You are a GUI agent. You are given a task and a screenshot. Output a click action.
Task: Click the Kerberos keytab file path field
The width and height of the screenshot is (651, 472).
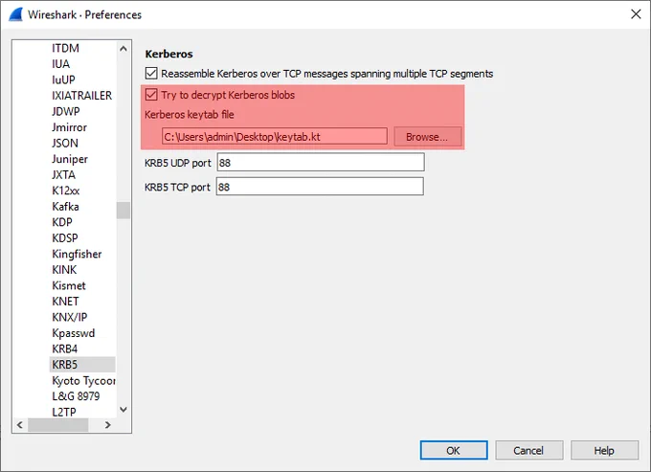pos(275,137)
